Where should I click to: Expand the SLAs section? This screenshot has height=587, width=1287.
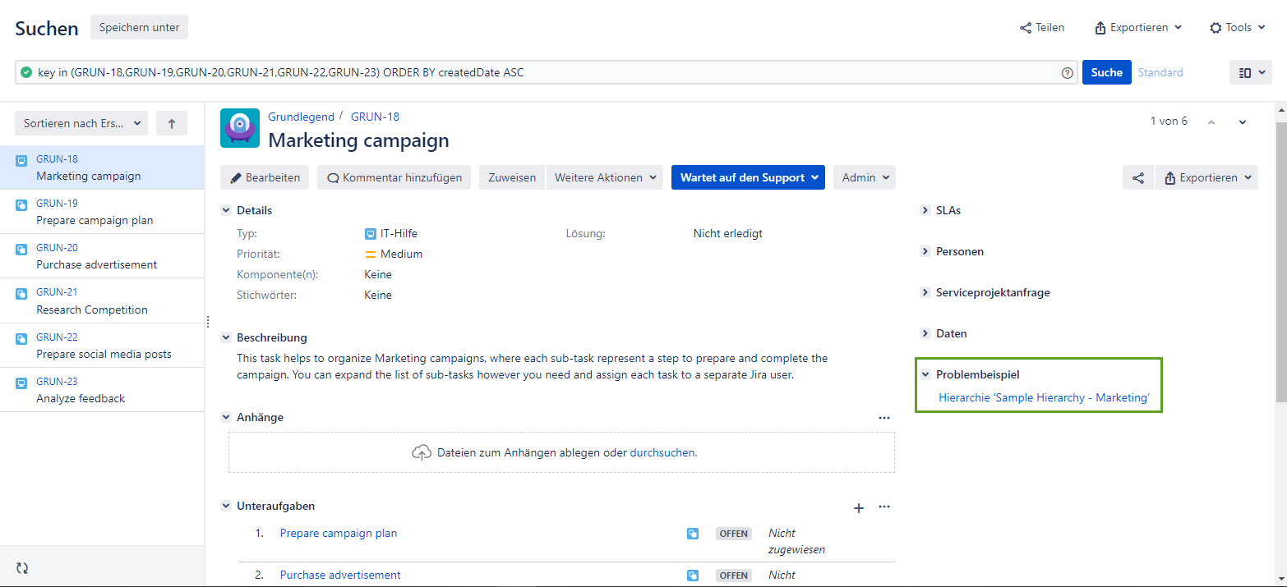tap(925, 211)
